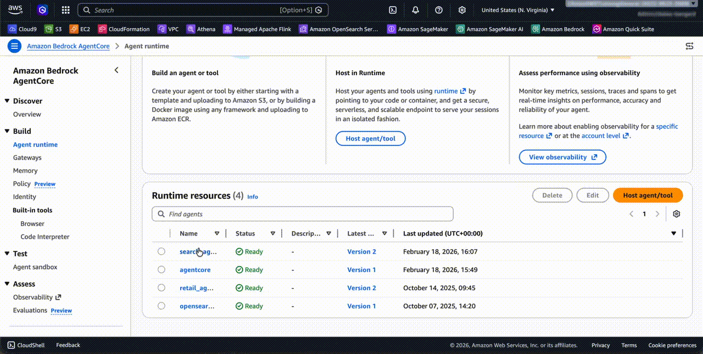
Task: Sort by the Description column arrow
Action: click(329, 233)
